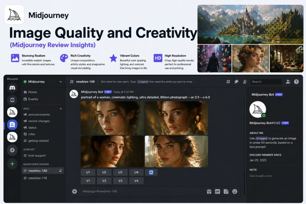Open the bottom-right generated portrait image
Screen dimensions: 306x204
point(176,151)
